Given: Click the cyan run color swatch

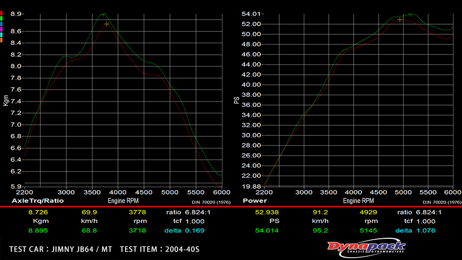Looking at the screenshot, I should [x=2, y=35].
